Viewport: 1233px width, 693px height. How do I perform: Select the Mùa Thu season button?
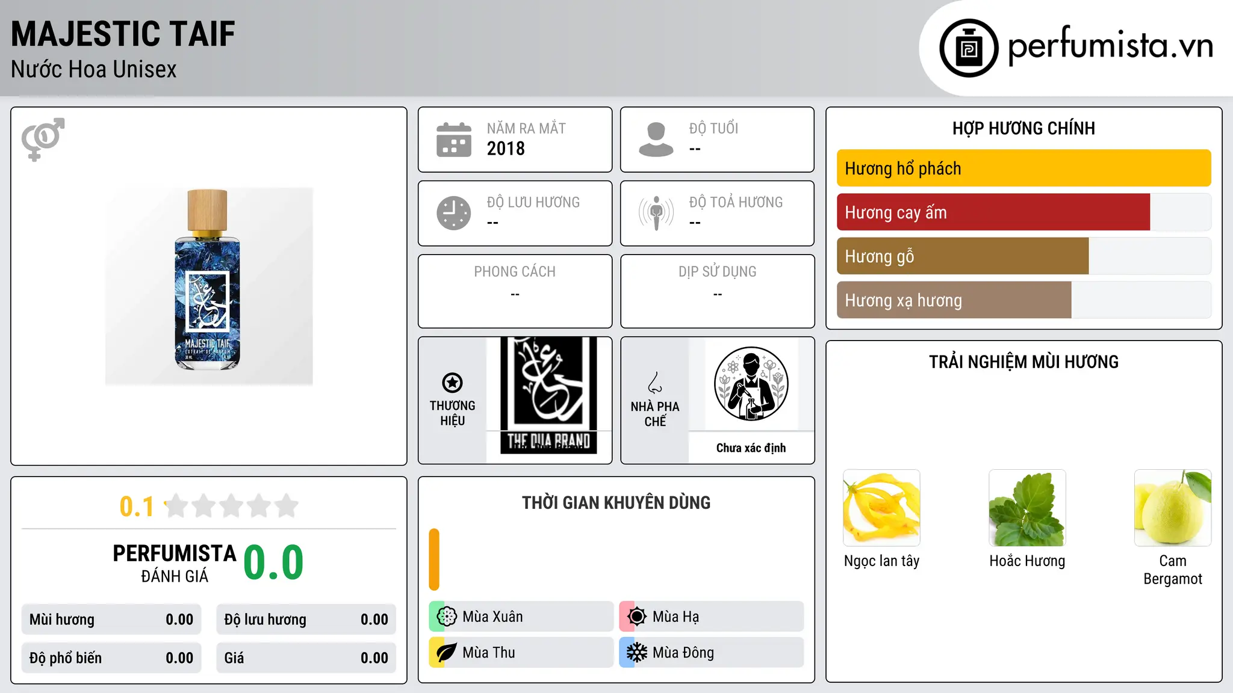(x=521, y=653)
